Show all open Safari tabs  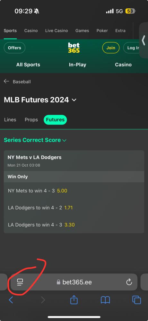tap(136, 300)
